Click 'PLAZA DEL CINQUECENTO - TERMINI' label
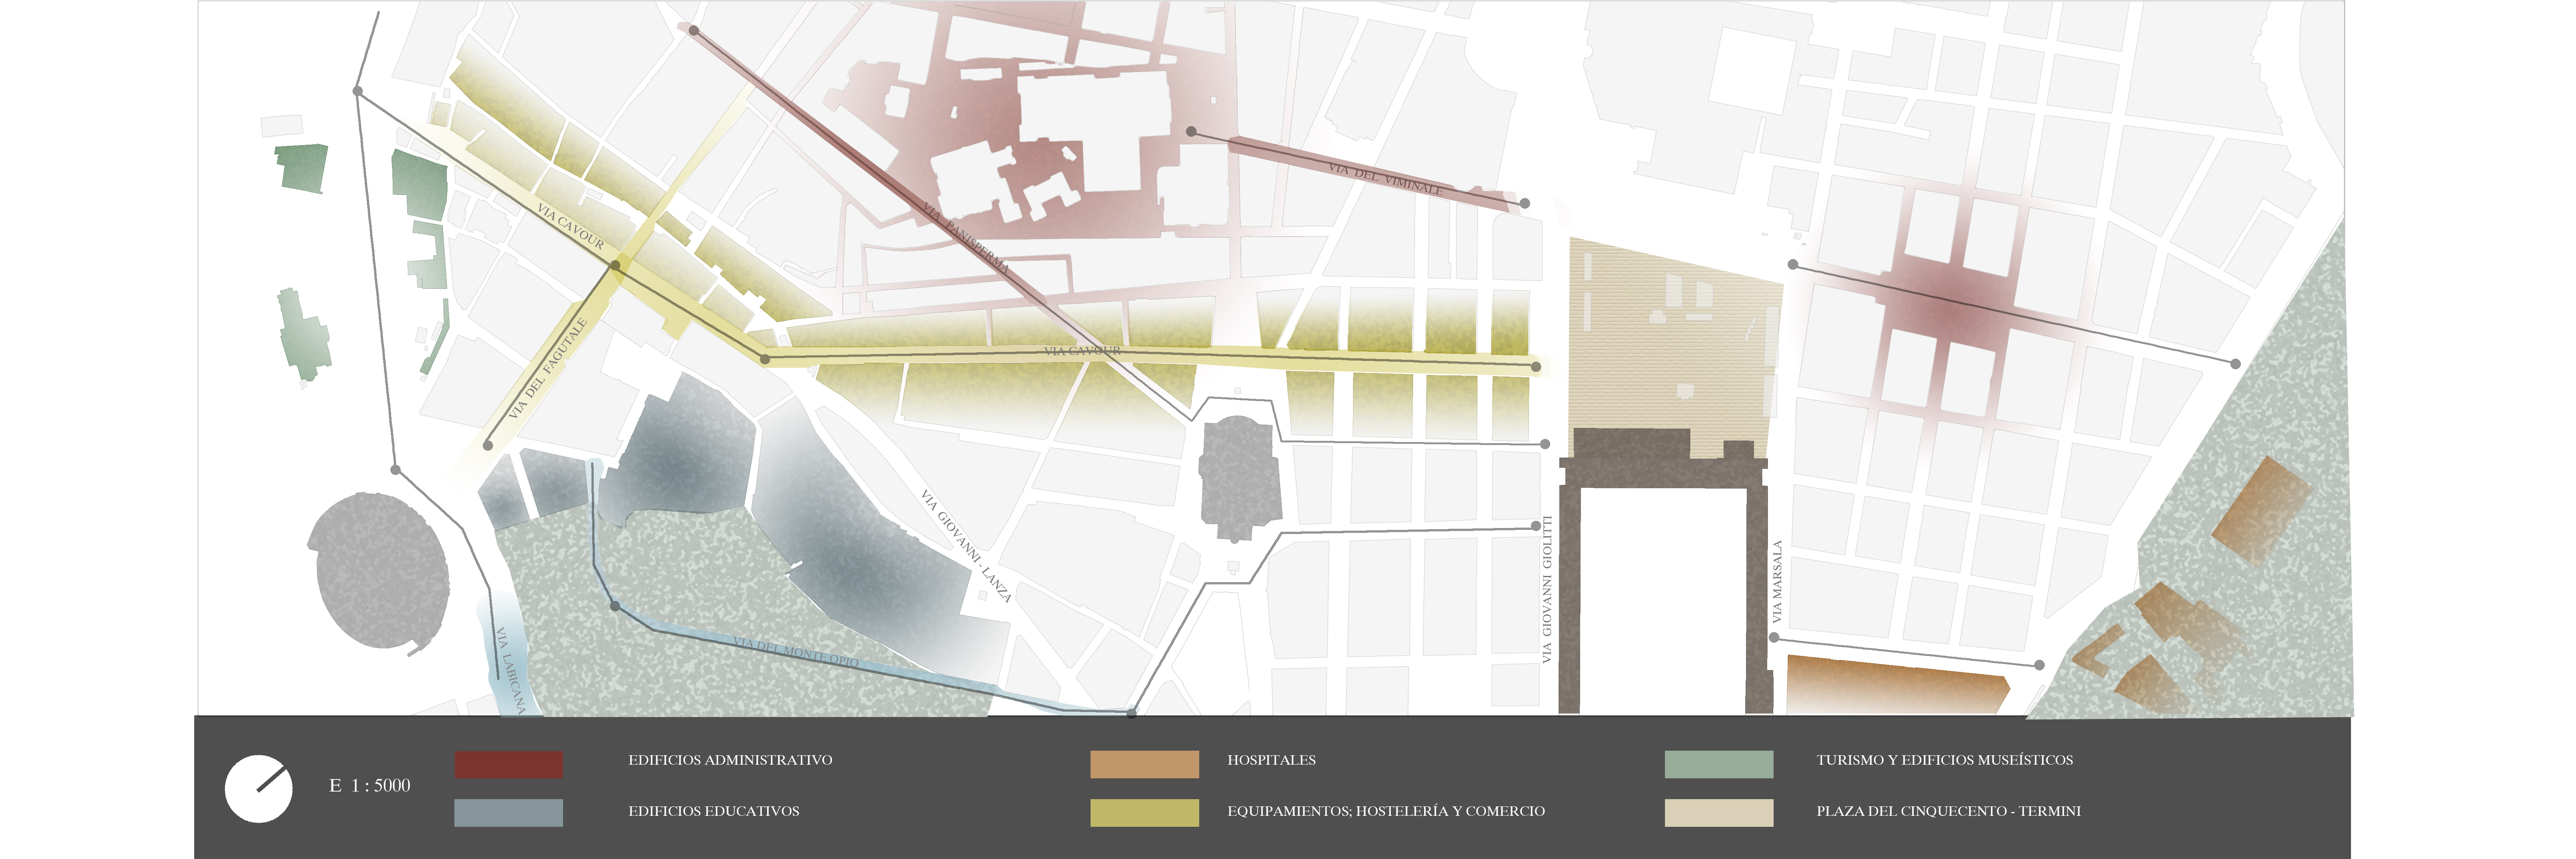Viewport: 2576px width, 859px height. 1949,811
